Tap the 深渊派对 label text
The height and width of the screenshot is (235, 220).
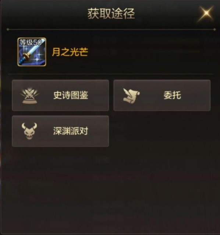point(71,131)
